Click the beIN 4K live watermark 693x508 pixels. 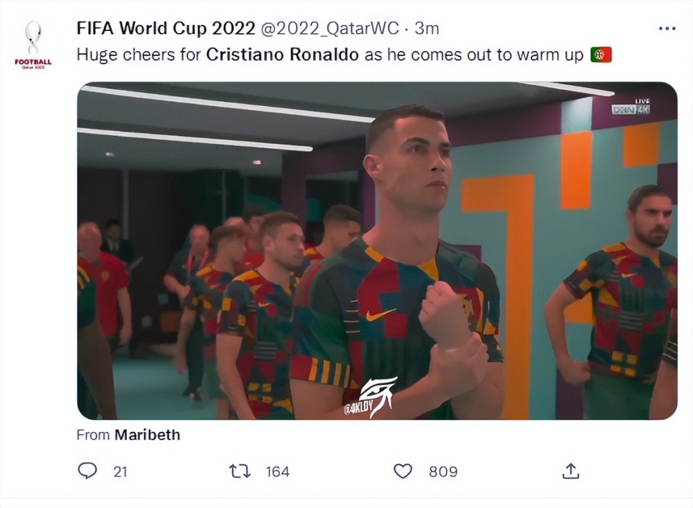(631, 107)
